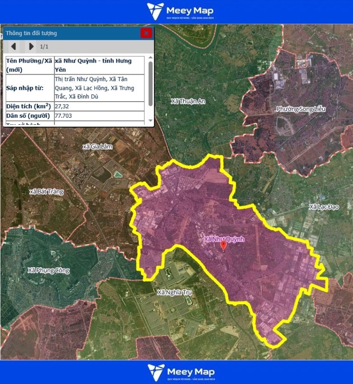Select the Xã Nghĩa Trụ map label

[x=174, y=292]
